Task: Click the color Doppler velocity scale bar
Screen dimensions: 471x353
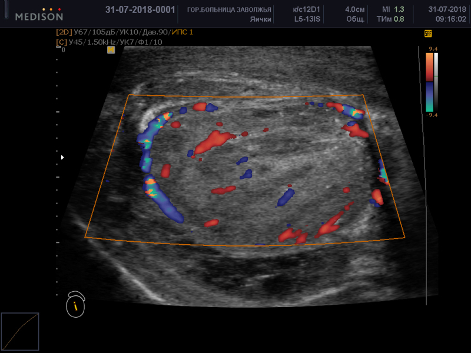Action: 430,82
